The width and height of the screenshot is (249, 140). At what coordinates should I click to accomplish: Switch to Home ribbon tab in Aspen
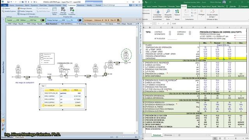pyautogui.click(x=12, y=5)
